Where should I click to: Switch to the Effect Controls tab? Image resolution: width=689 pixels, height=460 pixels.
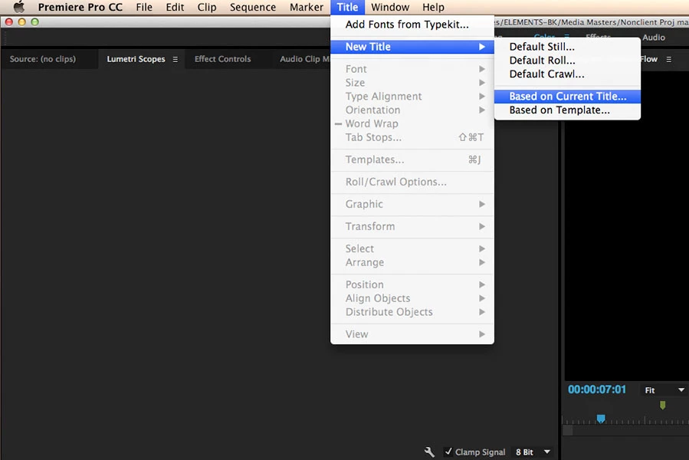click(x=222, y=59)
